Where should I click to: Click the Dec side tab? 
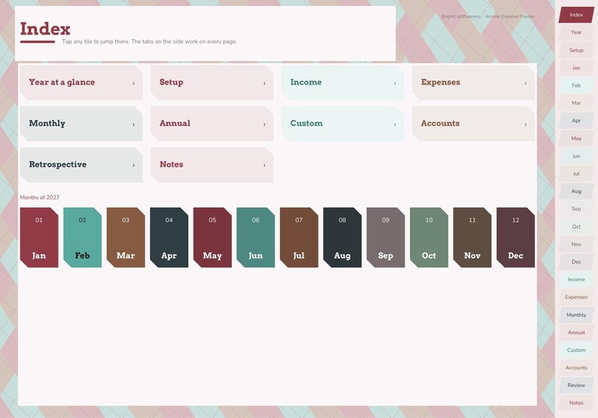[576, 261]
